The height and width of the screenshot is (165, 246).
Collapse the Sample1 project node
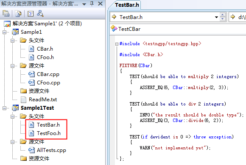4,32
